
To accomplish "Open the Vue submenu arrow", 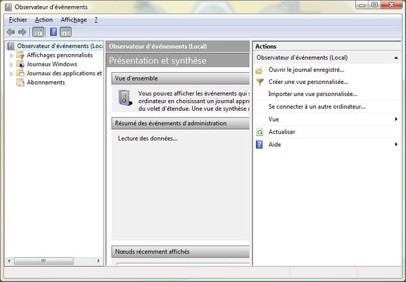I will [396, 119].
